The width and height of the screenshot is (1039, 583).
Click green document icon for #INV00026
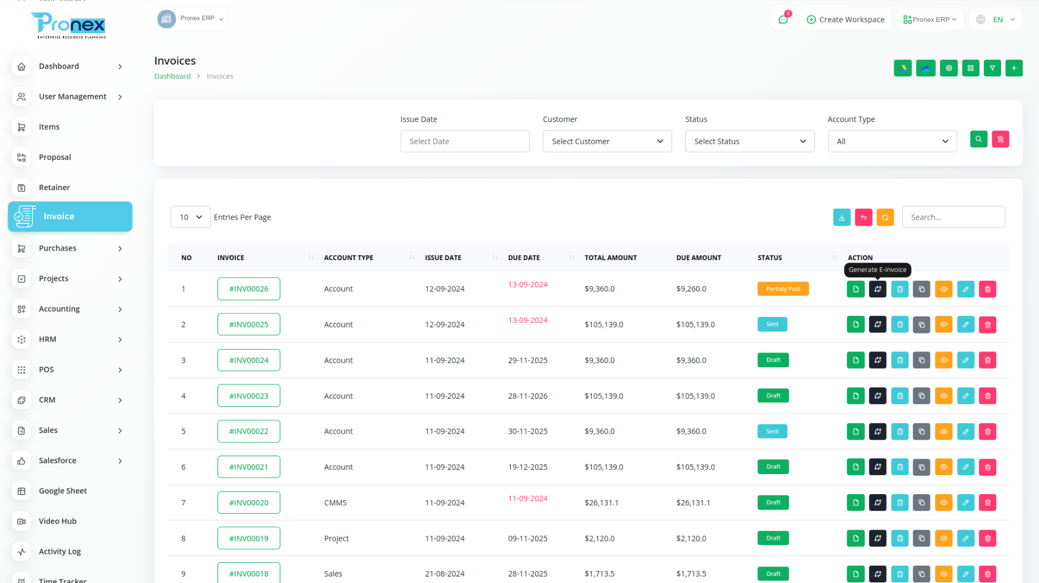click(x=856, y=289)
